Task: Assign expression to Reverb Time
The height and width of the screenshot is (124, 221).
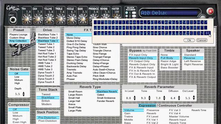Action: (199, 110)
